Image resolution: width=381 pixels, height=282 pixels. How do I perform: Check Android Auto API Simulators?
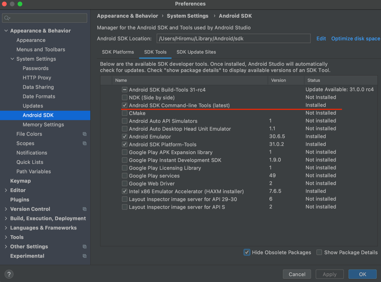[125, 121]
